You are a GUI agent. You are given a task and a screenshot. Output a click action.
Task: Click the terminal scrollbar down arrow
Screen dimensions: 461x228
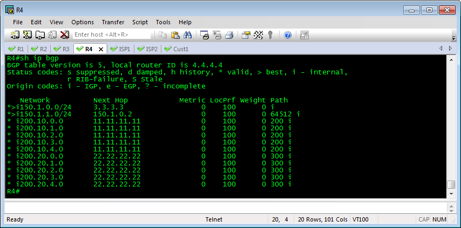452,194
